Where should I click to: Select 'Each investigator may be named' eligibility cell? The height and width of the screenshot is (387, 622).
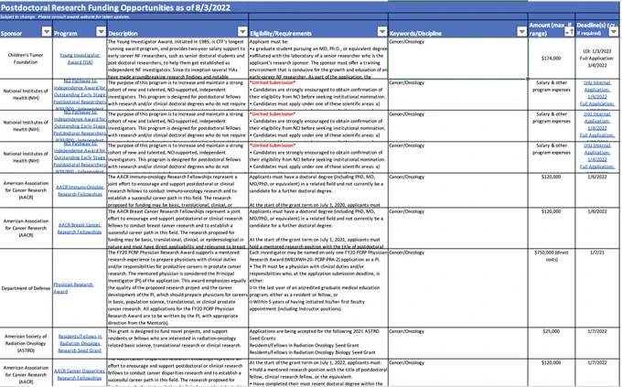318,288
